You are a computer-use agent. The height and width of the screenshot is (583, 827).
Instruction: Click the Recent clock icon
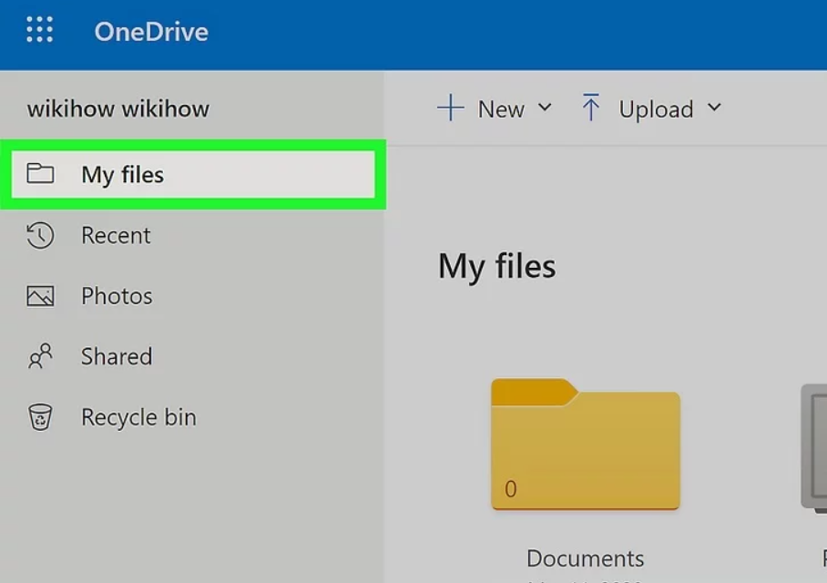(41, 235)
